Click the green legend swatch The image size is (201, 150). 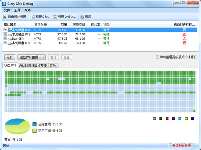tap(161, 118)
